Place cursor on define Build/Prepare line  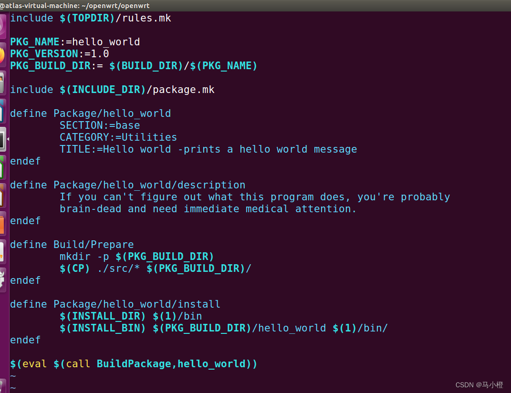72,244
